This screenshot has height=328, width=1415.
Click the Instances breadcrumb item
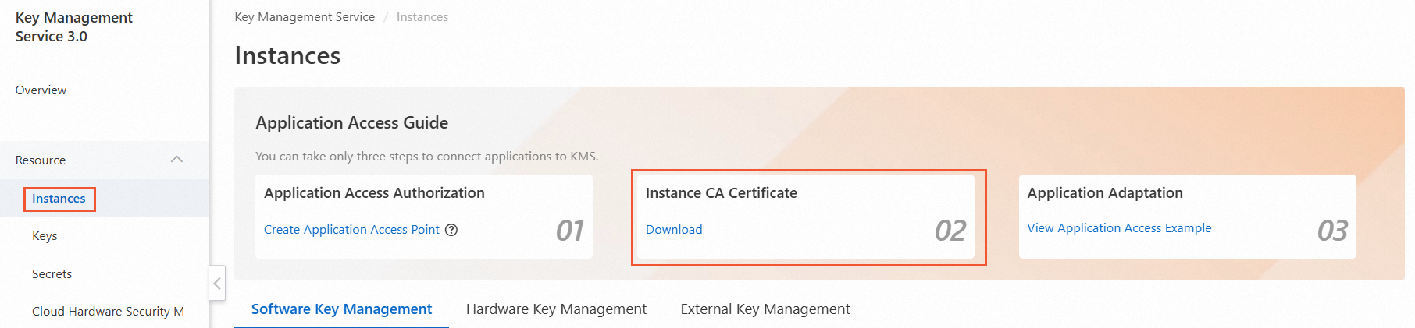point(422,17)
